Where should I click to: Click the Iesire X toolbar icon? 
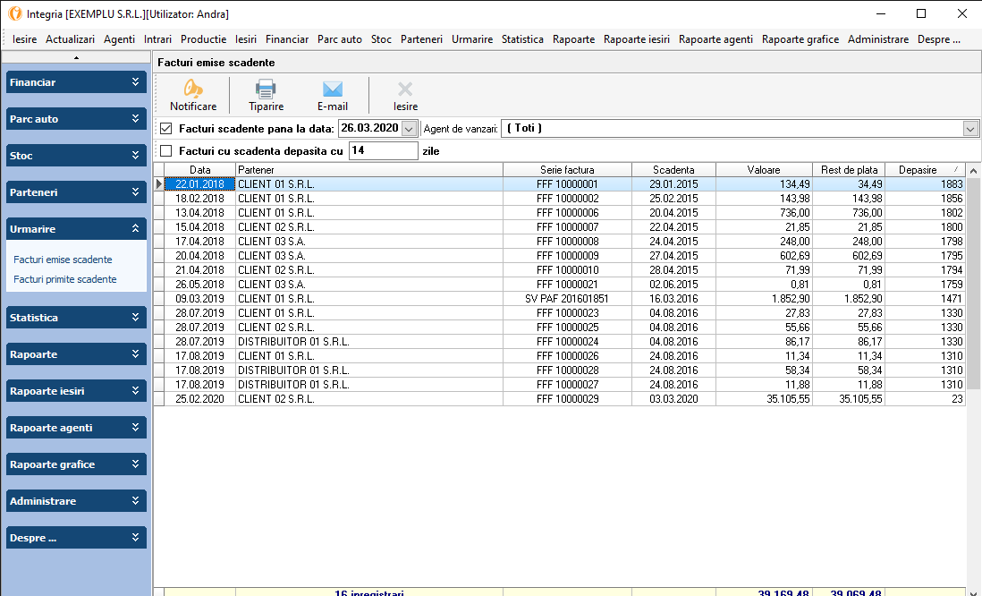[405, 89]
